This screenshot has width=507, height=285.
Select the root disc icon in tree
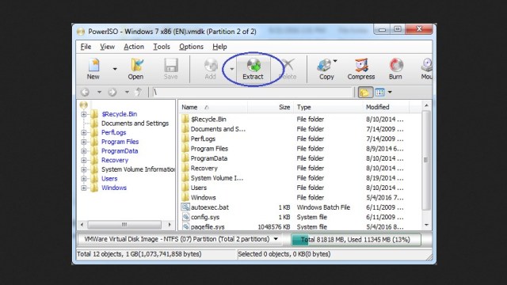pos(84,104)
